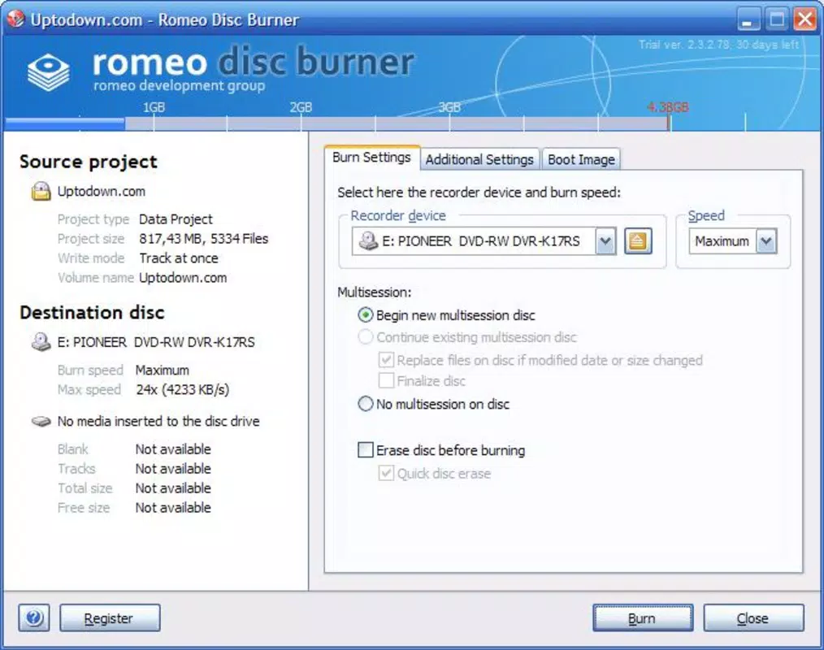Image resolution: width=824 pixels, height=650 pixels.
Task: Click the 3GB capacity marker
Action: pos(449,108)
